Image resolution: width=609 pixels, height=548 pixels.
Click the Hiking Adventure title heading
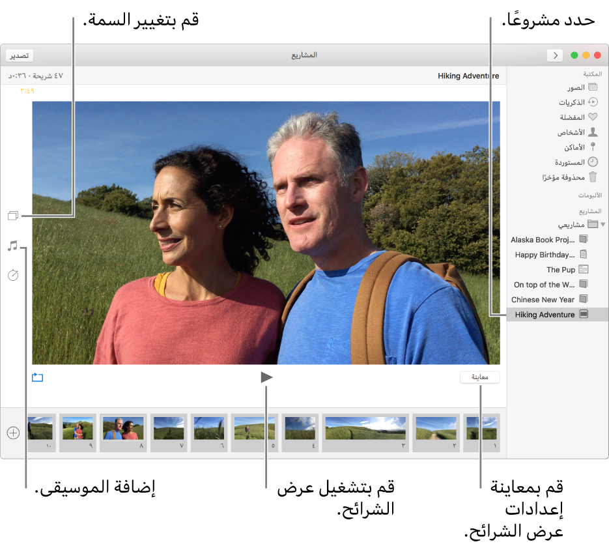click(468, 76)
